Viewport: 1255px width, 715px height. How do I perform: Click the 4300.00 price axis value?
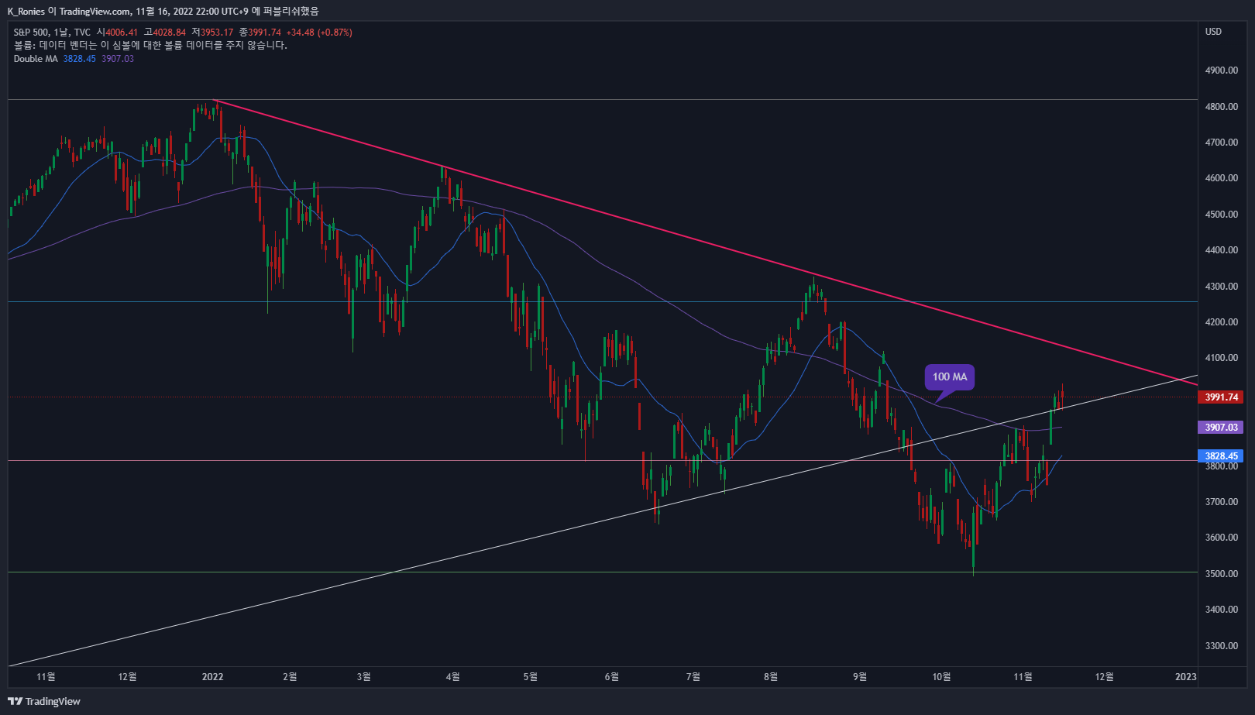click(x=1222, y=287)
